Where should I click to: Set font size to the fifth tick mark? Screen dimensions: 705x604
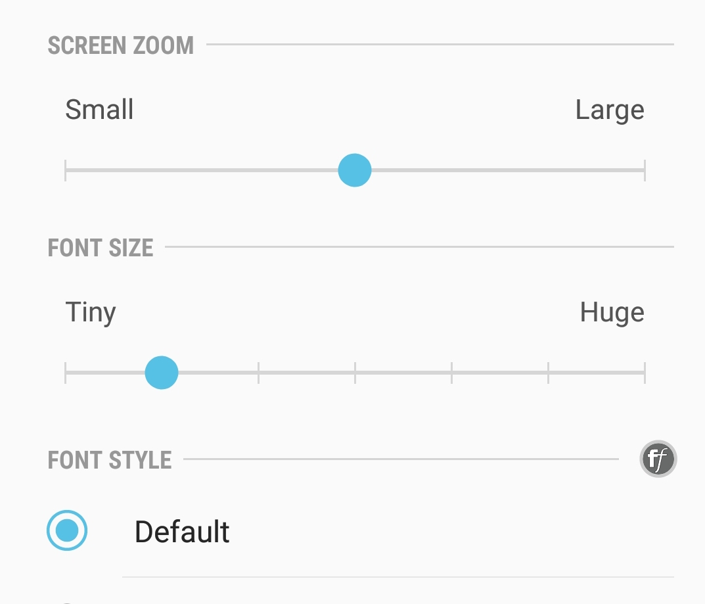click(x=451, y=373)
